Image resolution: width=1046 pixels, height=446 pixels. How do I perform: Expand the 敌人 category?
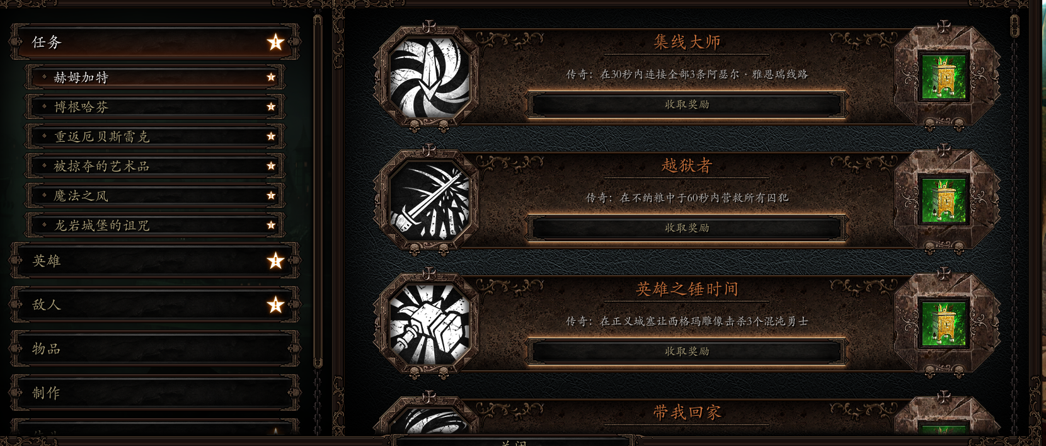point(155,305)
